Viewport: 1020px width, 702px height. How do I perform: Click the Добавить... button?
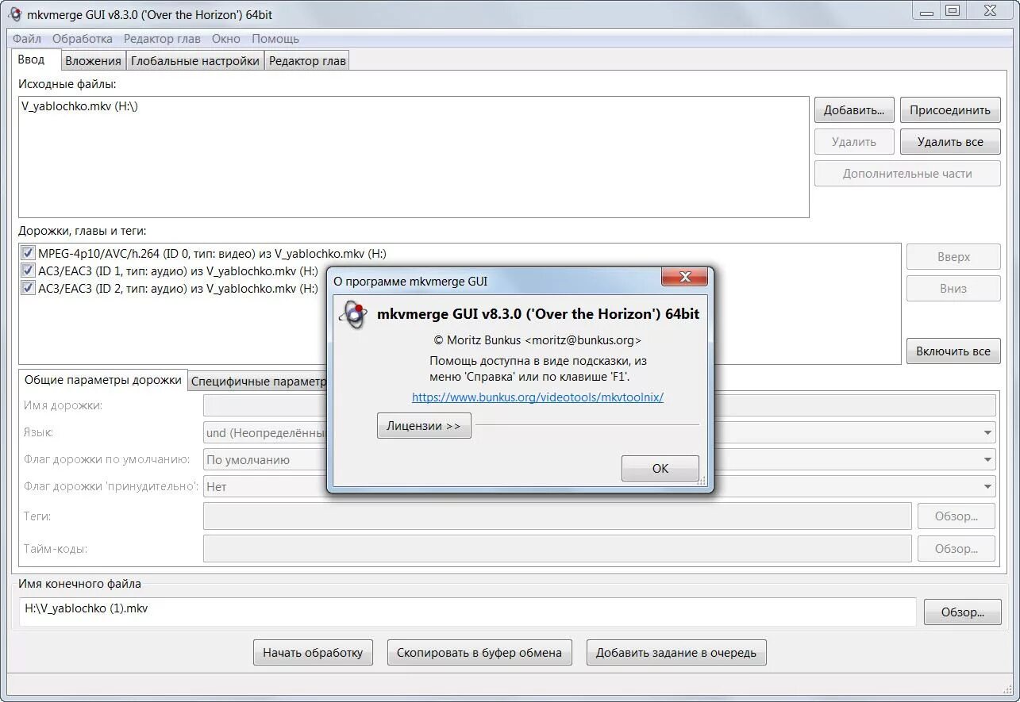tap(854, 110)
